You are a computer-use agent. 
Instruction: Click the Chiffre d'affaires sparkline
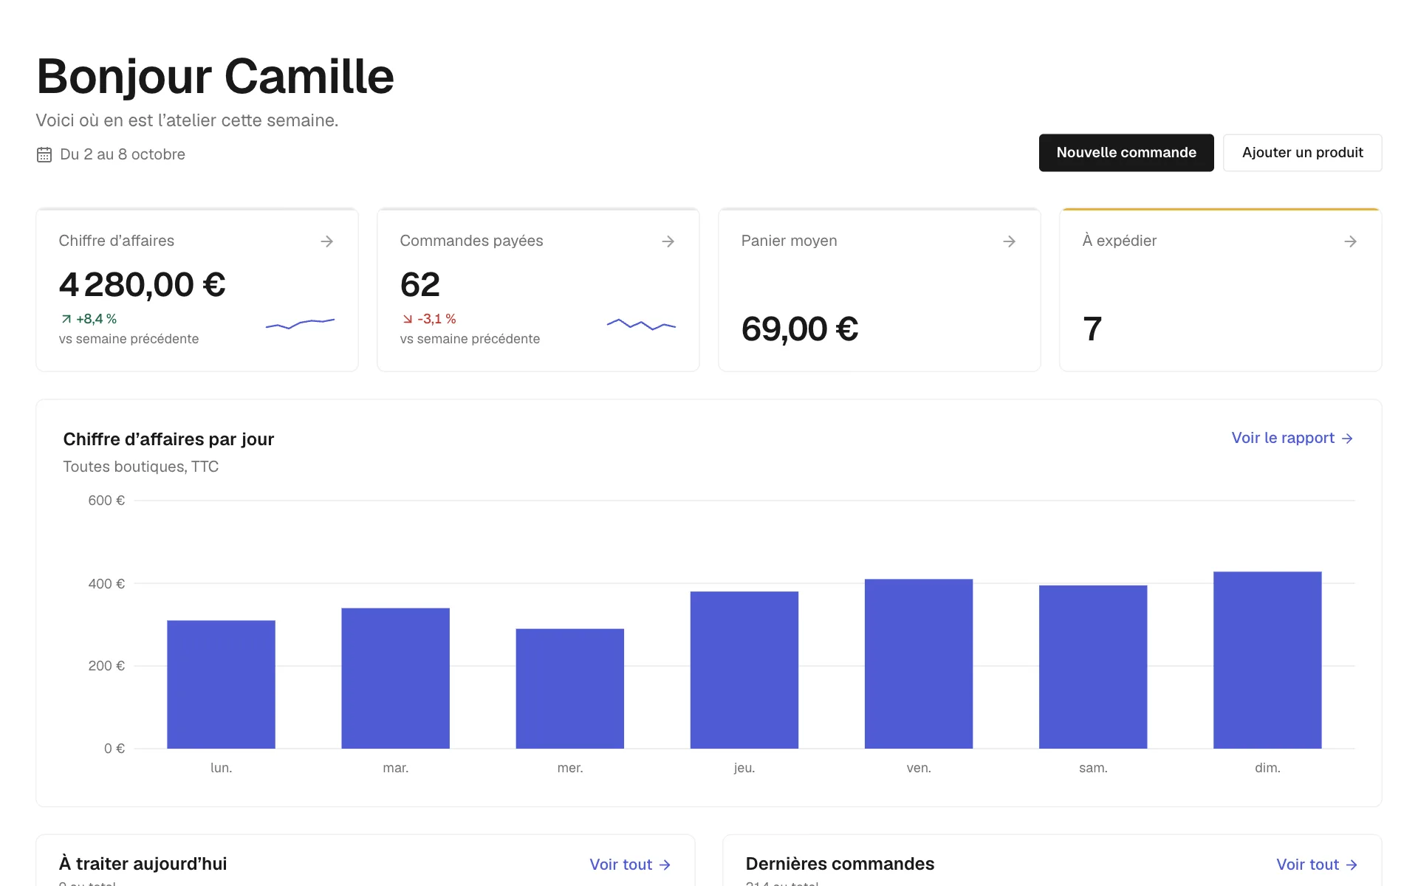pos(300,323)
